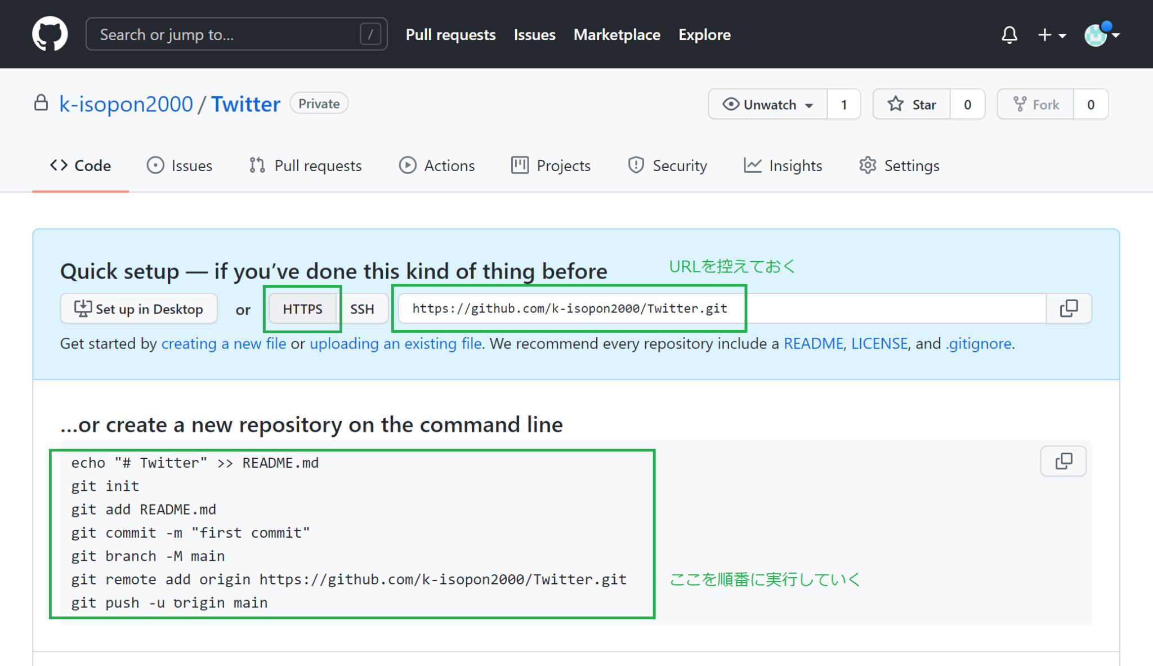The image size is (1153, 666).
Task: Open the notifications bell
Action: click(x=1009, y=35)
